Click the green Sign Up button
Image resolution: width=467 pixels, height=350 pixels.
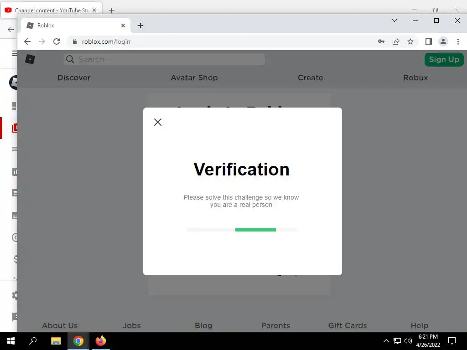(444, 60)
